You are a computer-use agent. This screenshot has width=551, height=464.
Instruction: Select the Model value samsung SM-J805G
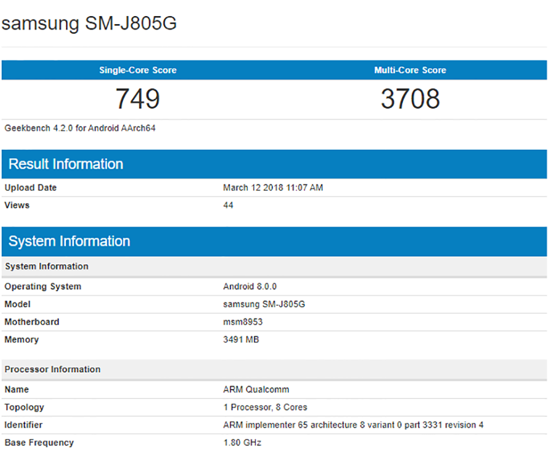(264, 304)
